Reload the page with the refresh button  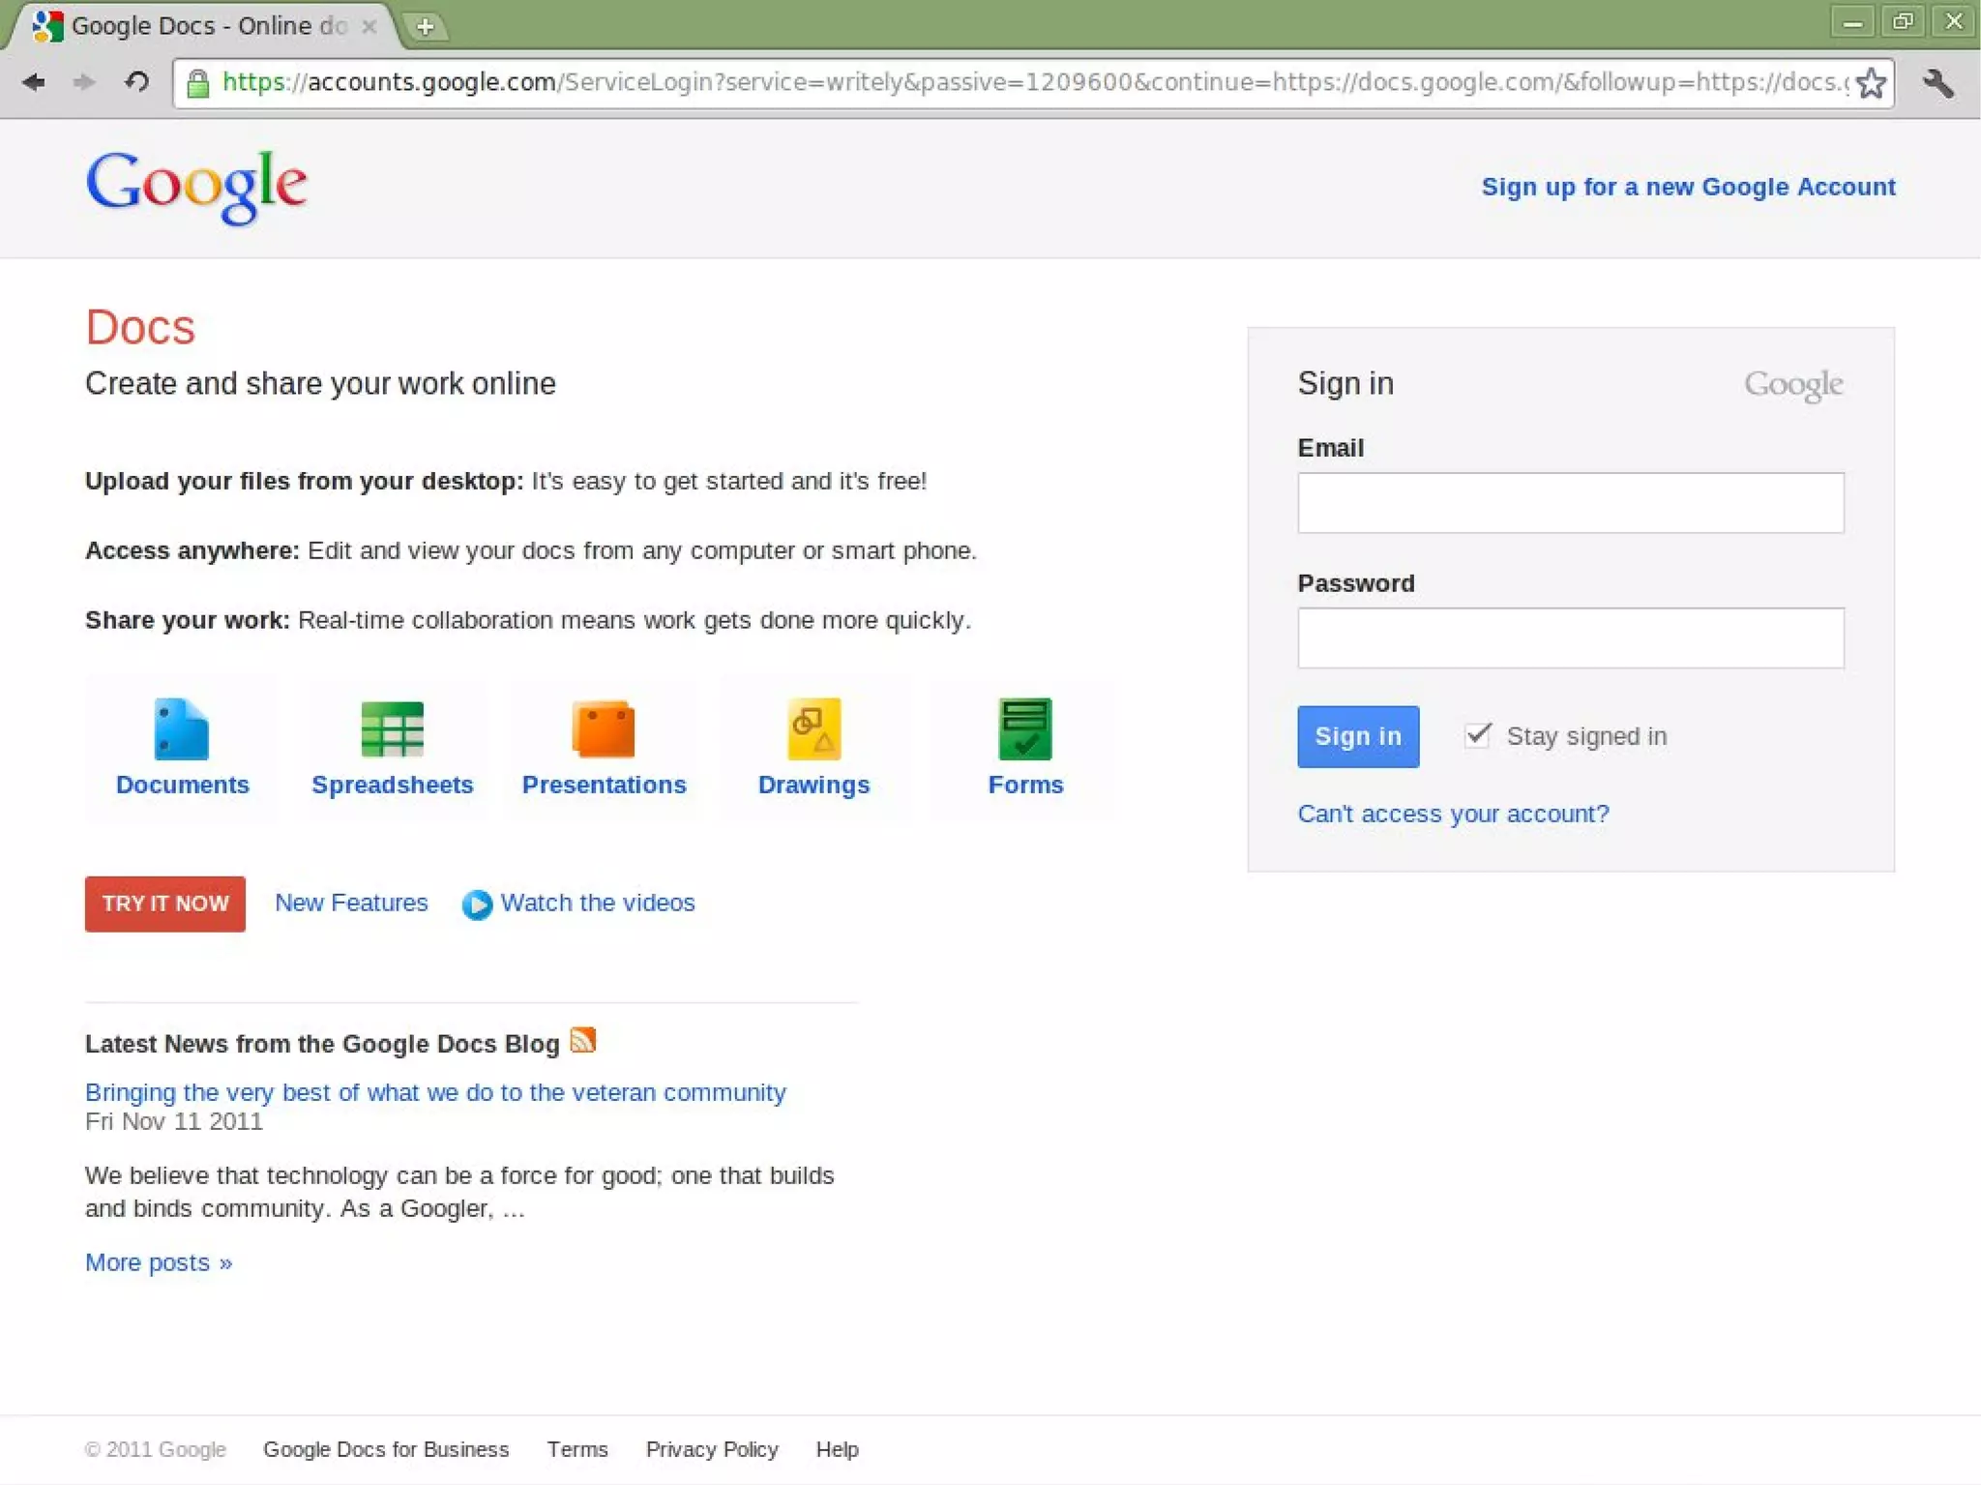[136, 82]
